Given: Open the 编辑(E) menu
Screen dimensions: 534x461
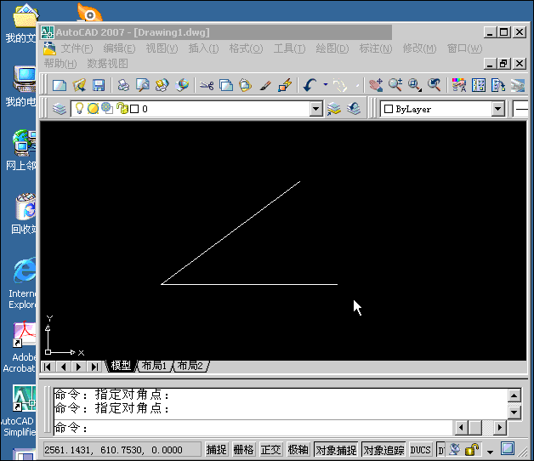Looking at the screenshot, I should coord(119,48).
